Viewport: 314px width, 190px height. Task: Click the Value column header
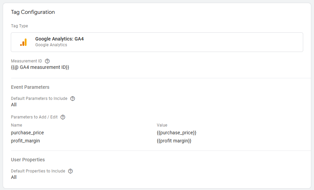coord(162,125)
